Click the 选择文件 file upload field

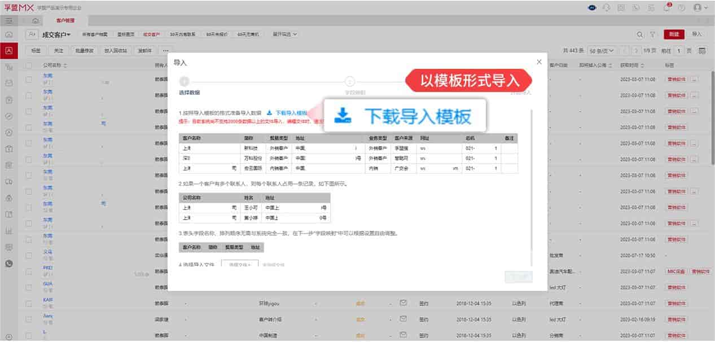[241, 265]
